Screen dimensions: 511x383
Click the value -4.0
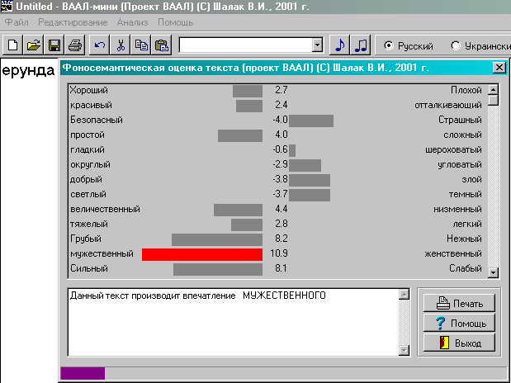coord(281,120)
